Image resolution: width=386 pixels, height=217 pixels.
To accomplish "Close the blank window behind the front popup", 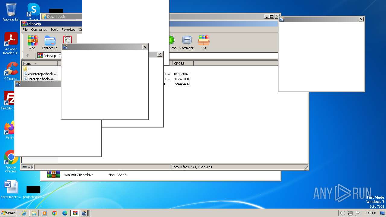I will click(x=160, y=55).
